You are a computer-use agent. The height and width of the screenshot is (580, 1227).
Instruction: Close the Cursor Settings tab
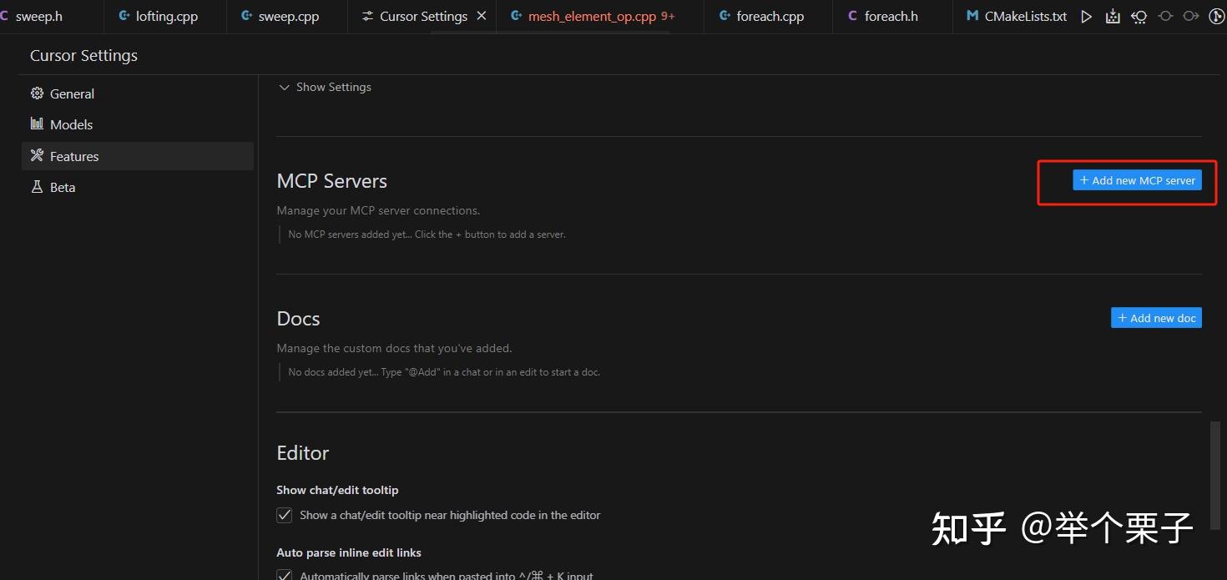[482, 16]
